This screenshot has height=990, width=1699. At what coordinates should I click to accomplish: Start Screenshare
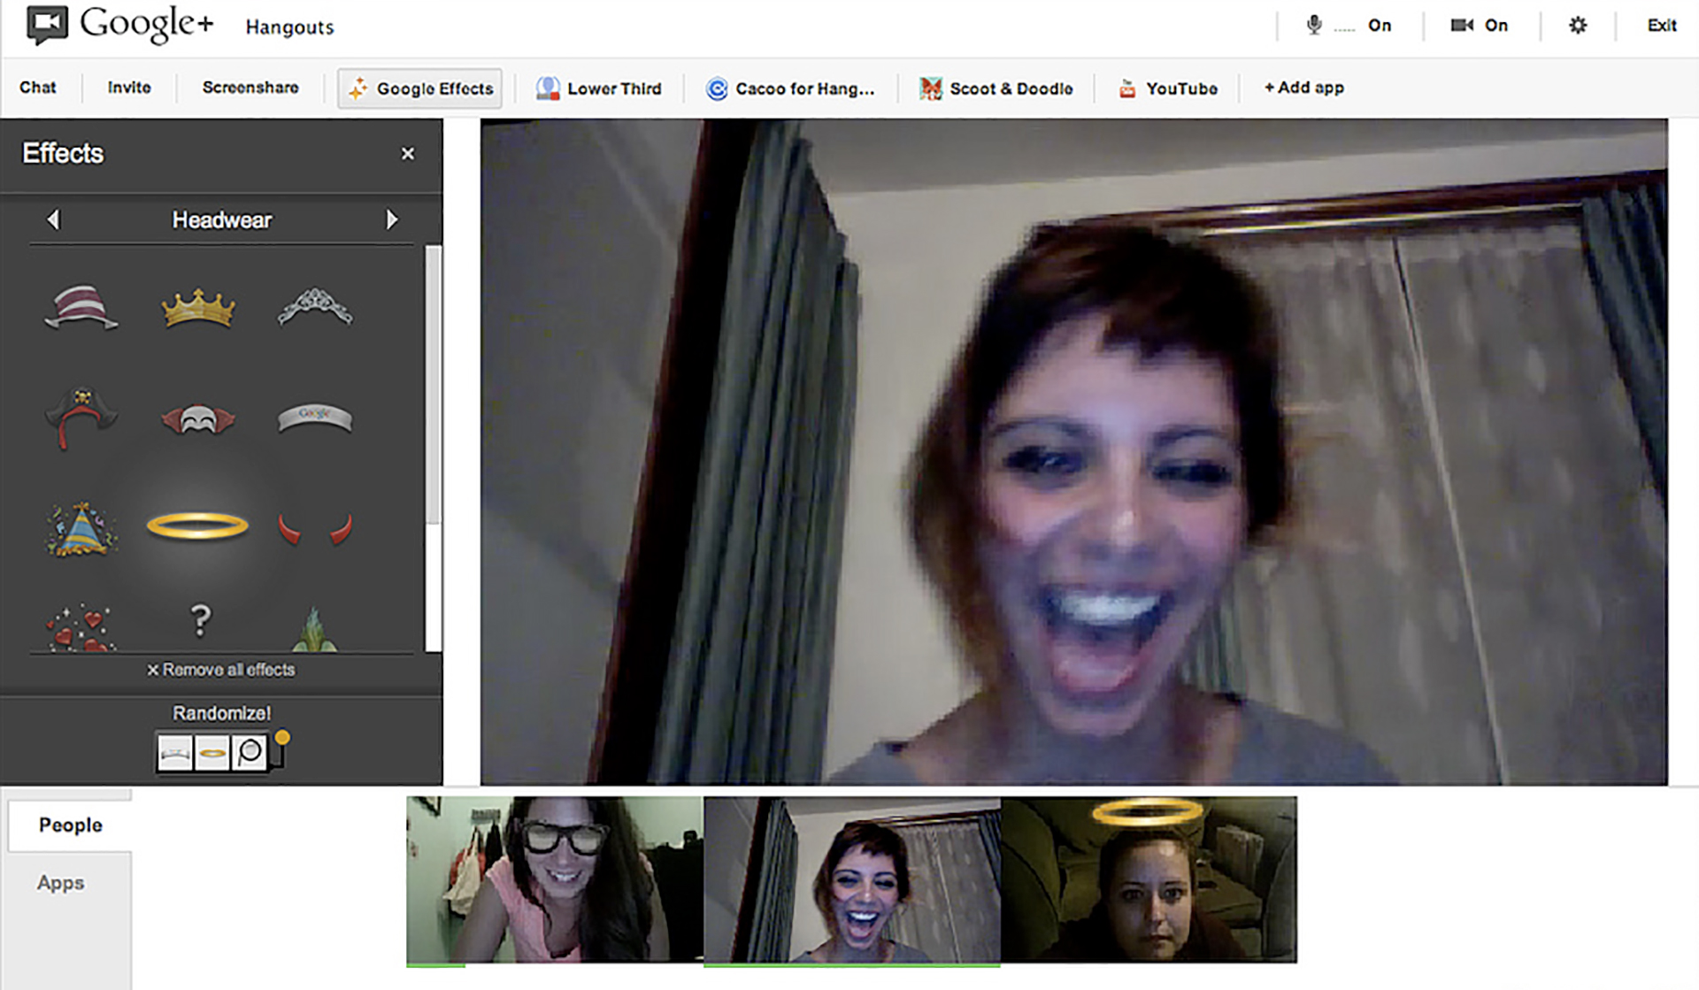[250, 88]
